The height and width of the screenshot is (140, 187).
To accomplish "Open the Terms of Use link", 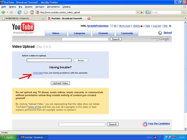I will pos(34,107).
